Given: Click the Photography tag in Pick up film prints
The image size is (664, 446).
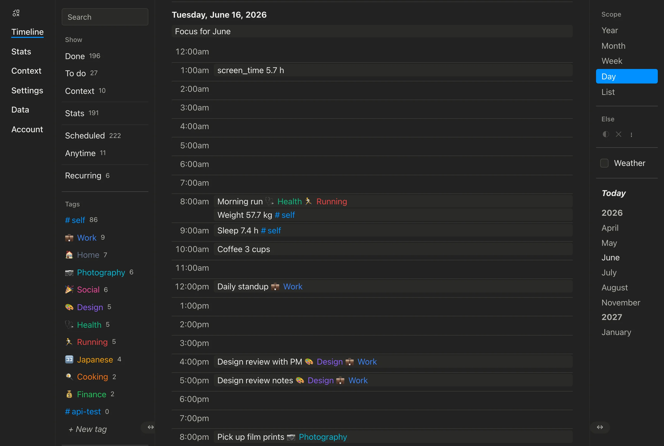Looking at the screenshot, I should click(x=323, y=437).
